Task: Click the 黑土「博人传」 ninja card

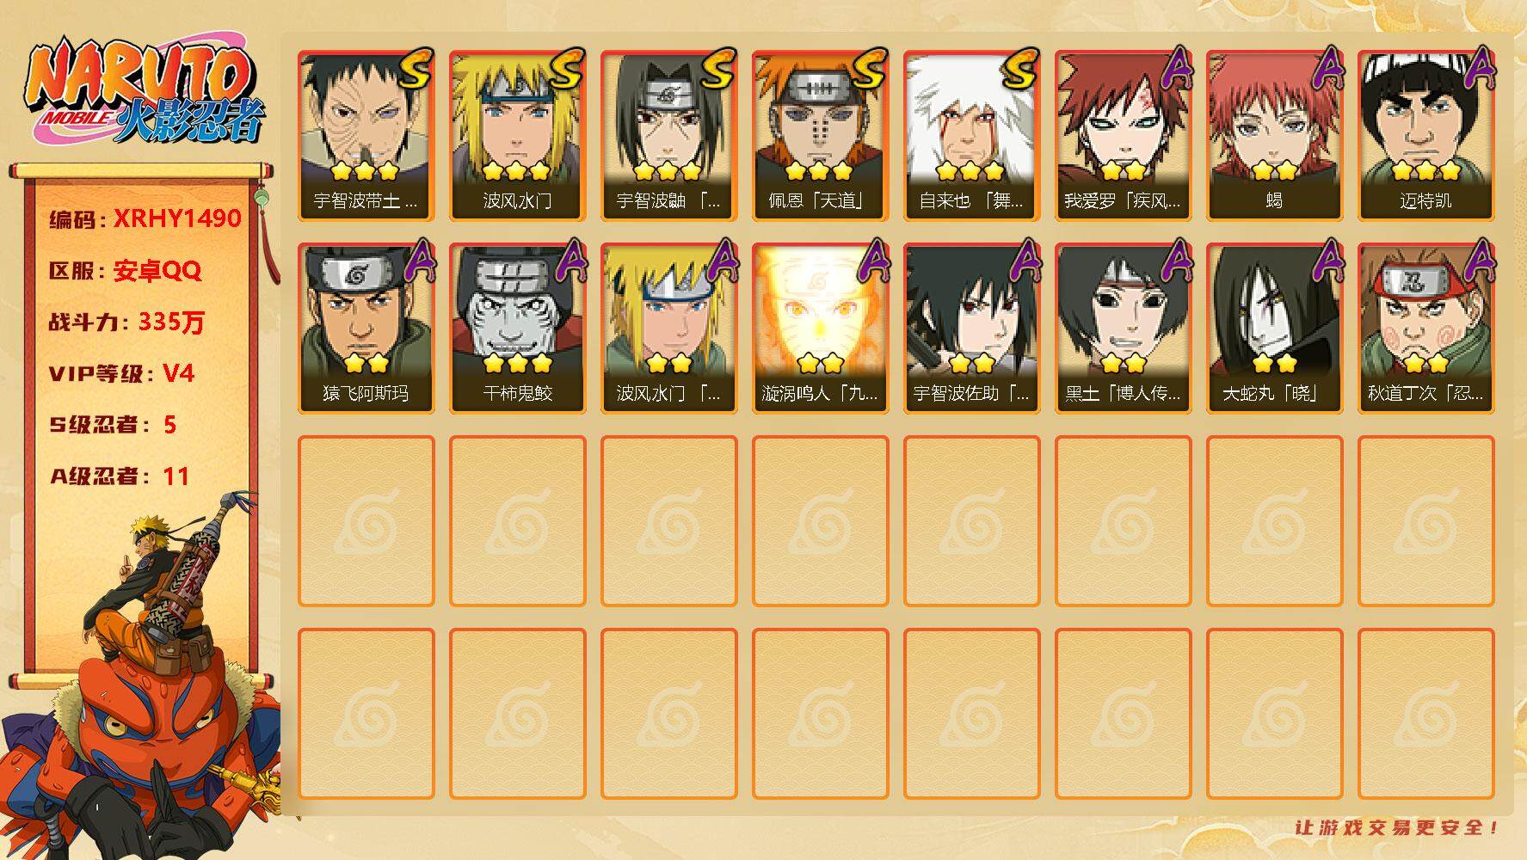Action: click(1123, 328)
